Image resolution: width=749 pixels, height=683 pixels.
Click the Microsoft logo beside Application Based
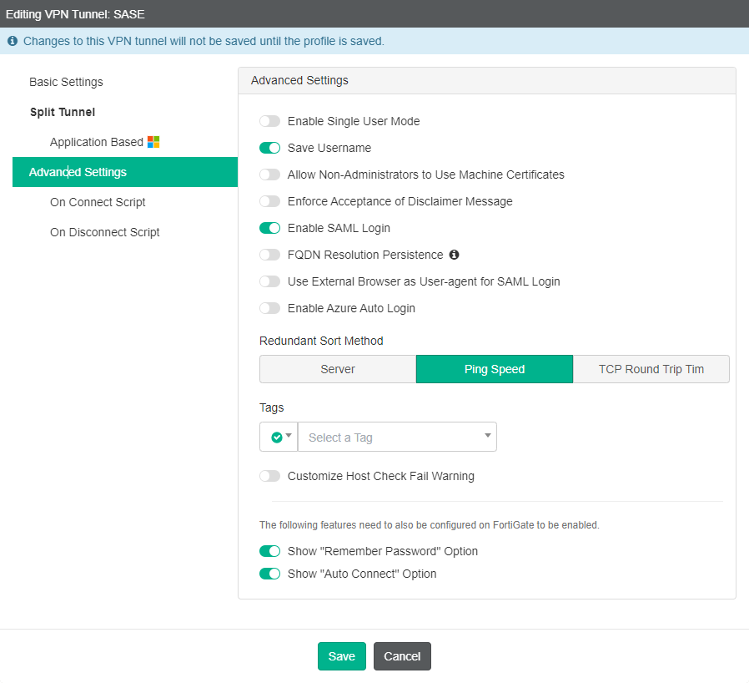click(x=152, y=141)
